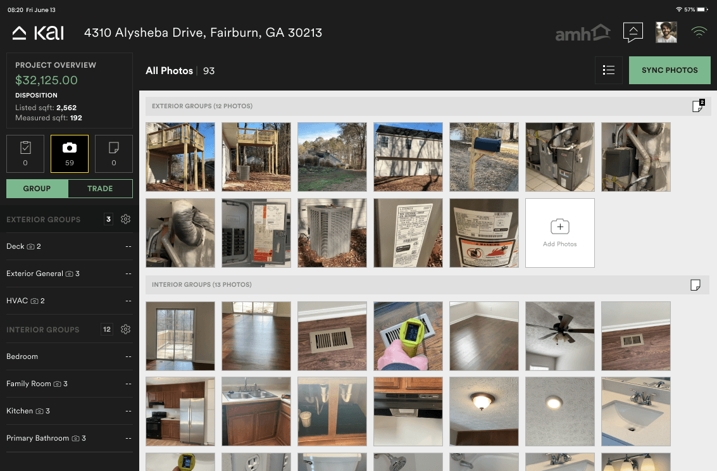Sync photos with green button

(670, 70)
